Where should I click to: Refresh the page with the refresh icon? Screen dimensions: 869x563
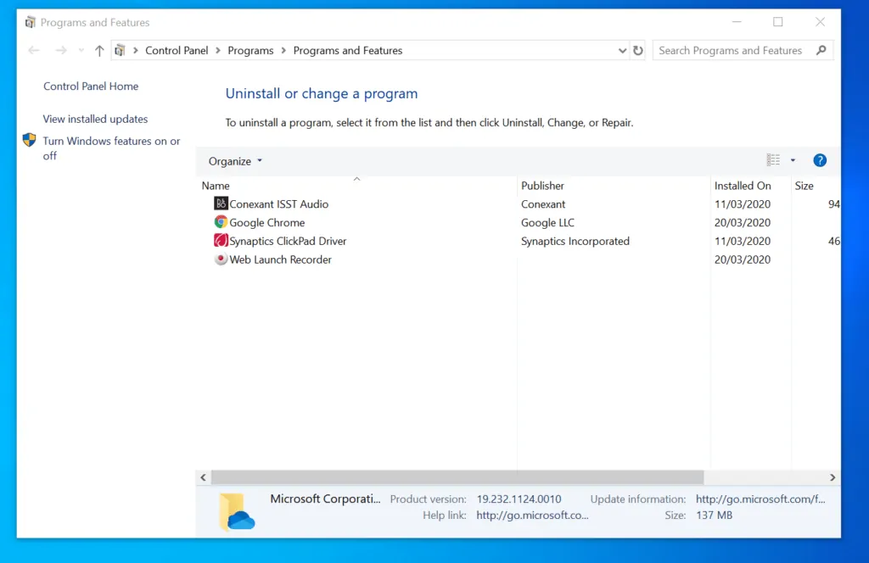coord(638,50)
